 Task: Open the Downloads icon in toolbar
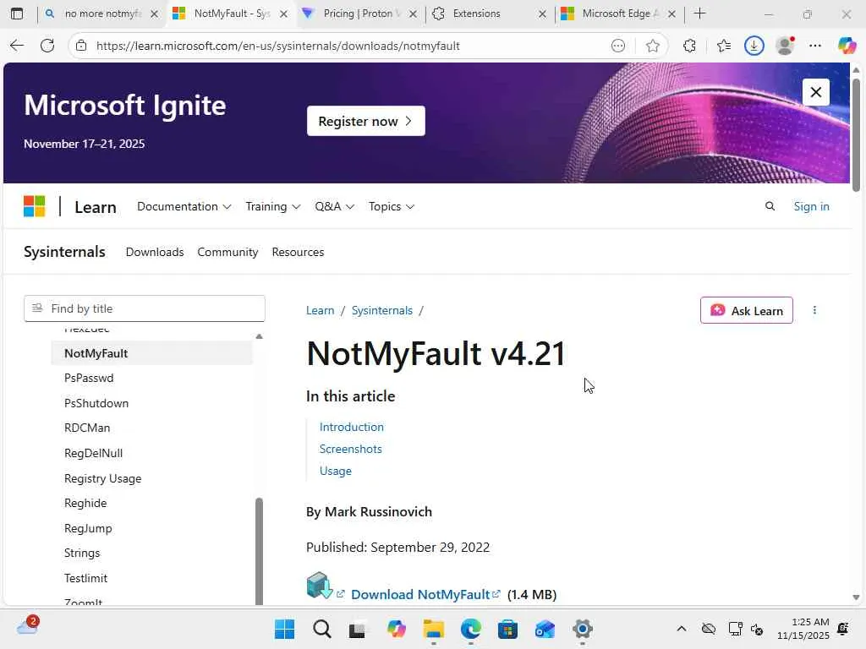(x=754, y=46)
